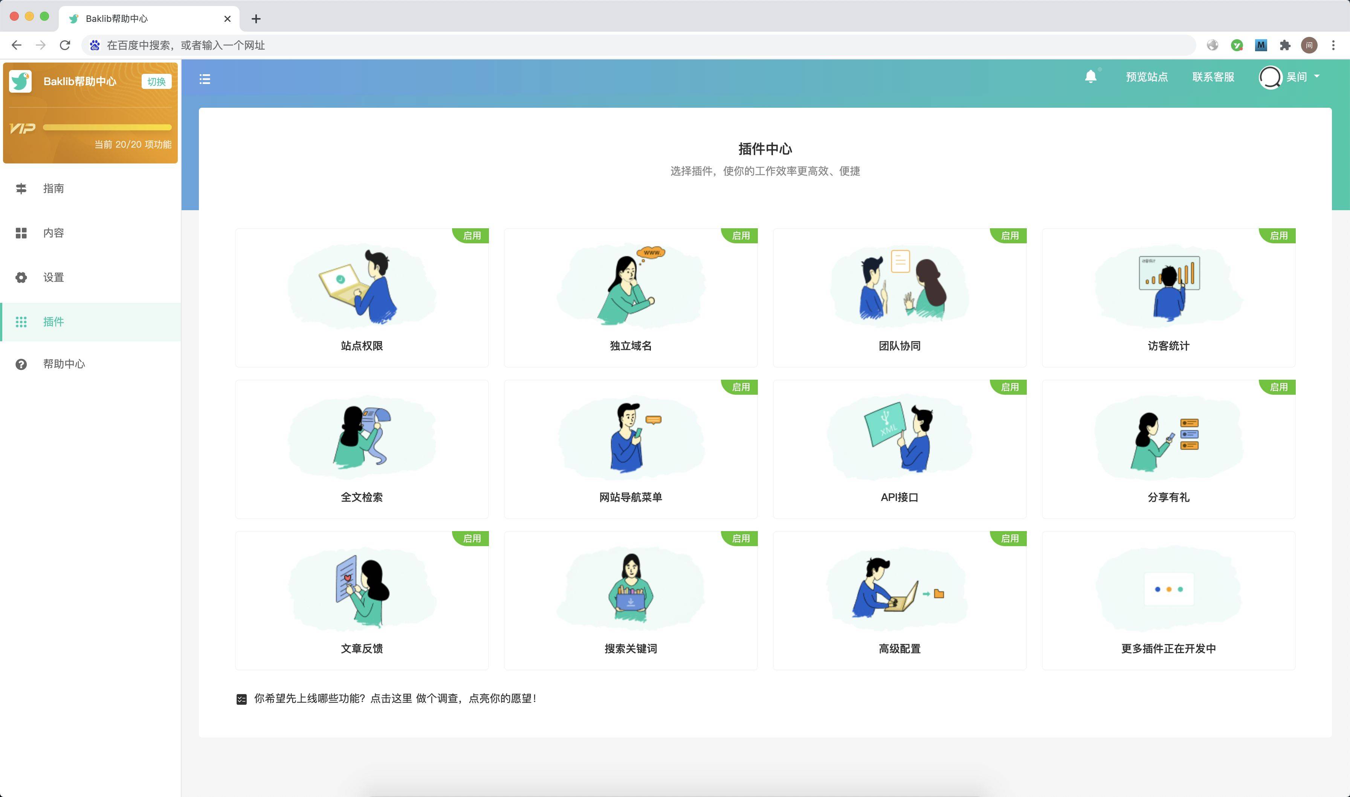The image size is (1350, 797).
Task: Click 启用 badge on 文章反馈
Action: tap(471, 539)
